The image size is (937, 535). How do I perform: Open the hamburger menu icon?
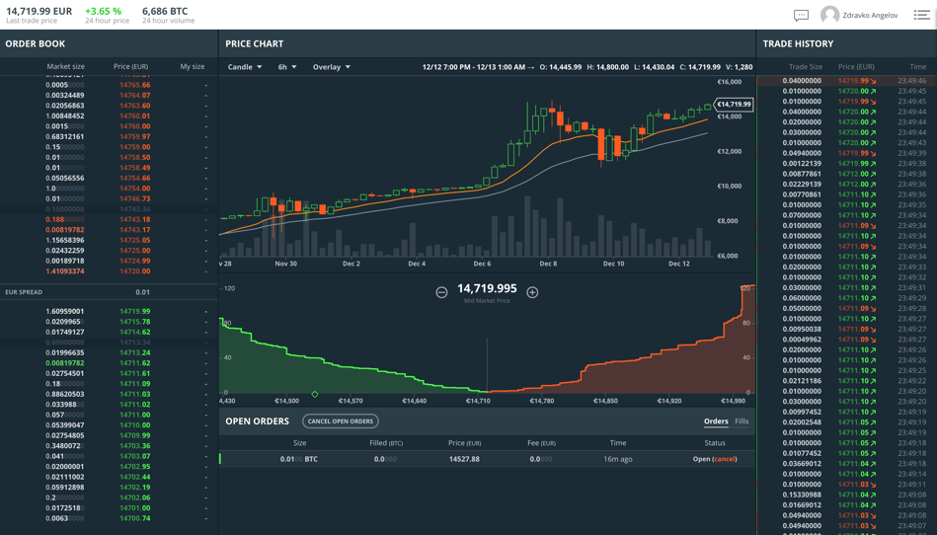(x=921, y=15)
